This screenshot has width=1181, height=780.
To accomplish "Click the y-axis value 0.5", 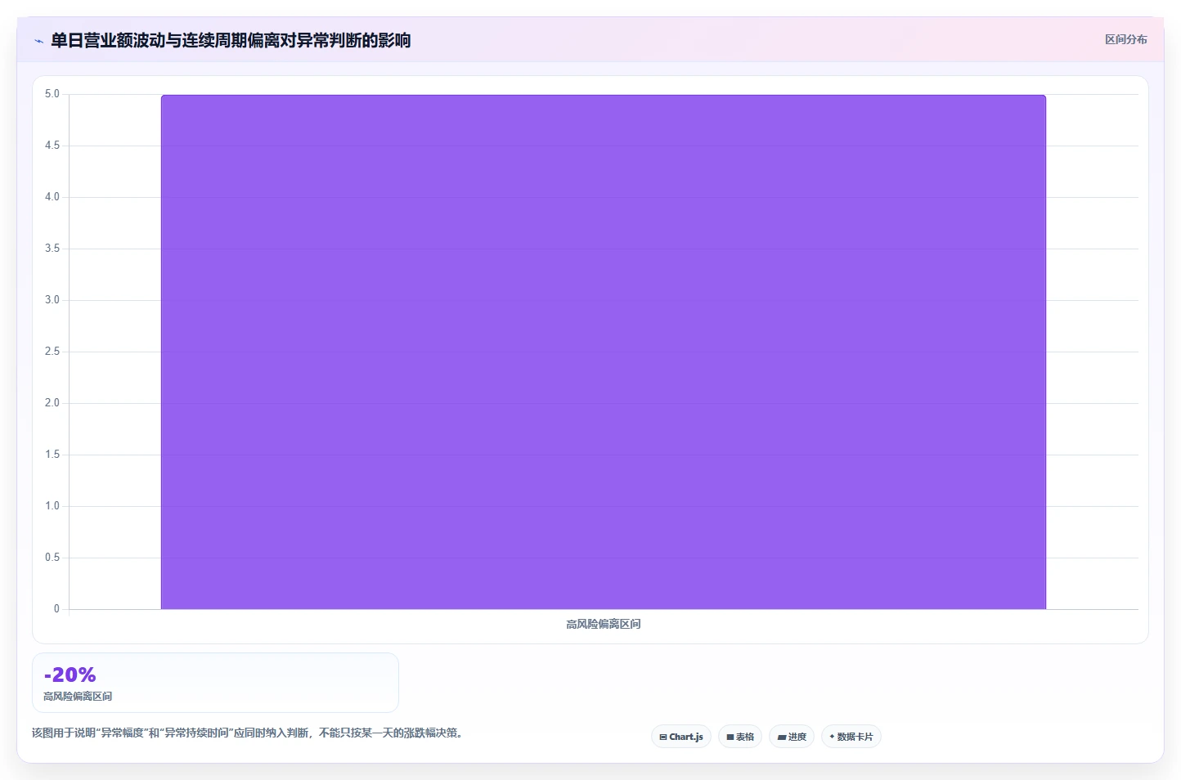I will pyautogui.click(x=52, y=558).
